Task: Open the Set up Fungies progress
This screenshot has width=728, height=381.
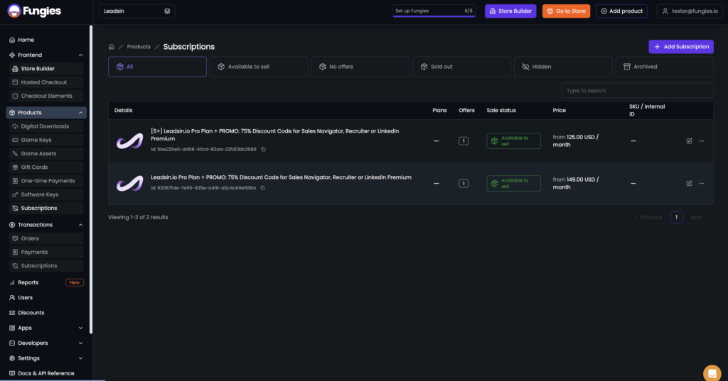Action: coord(434,11)
